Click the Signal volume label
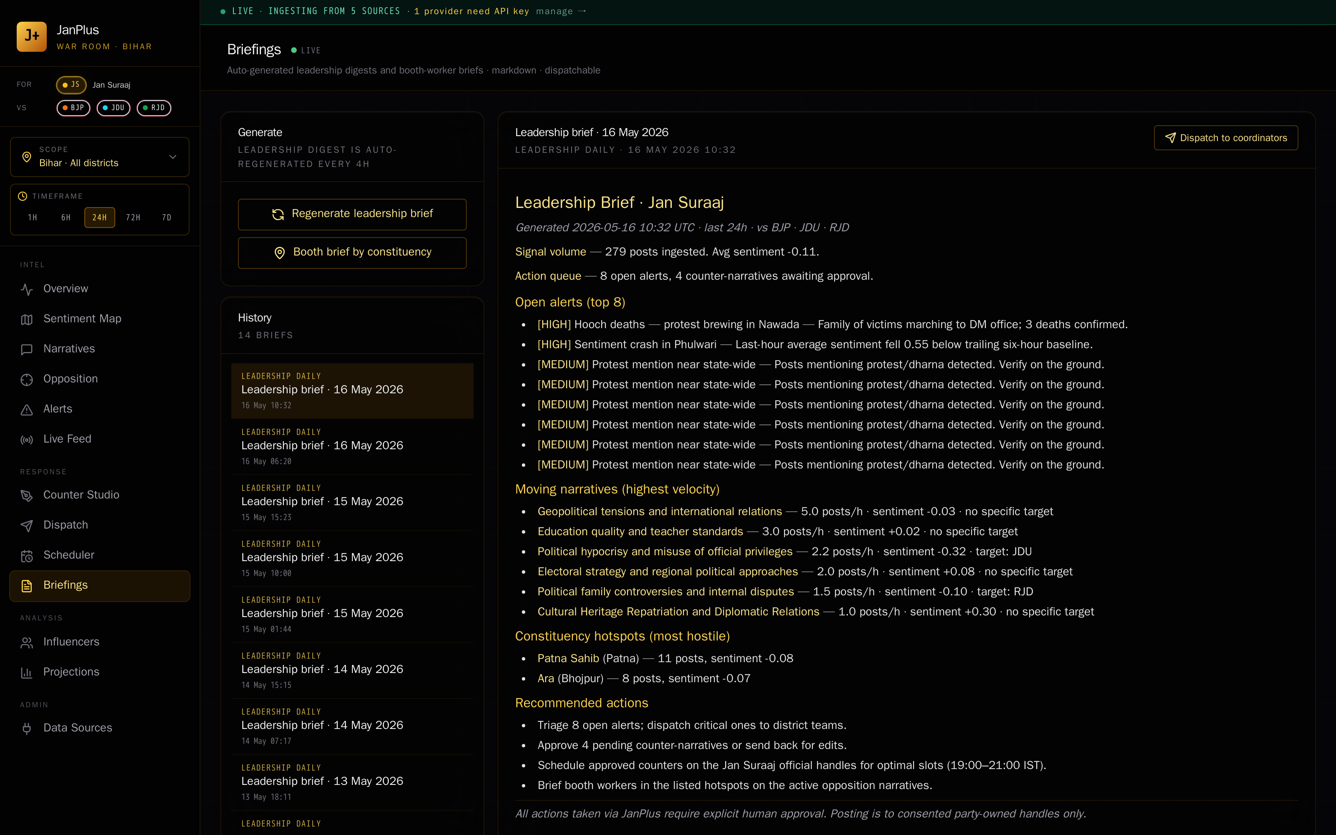 pos(550,252)
